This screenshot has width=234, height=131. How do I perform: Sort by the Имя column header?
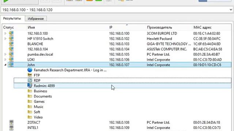coord(31,28)
